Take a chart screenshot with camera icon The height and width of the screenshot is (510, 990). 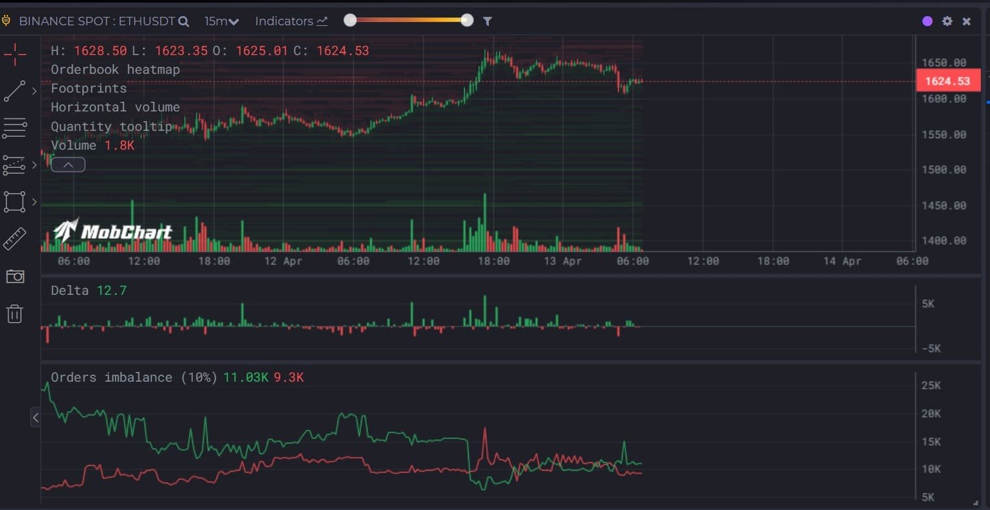click(x=14, y=277)
